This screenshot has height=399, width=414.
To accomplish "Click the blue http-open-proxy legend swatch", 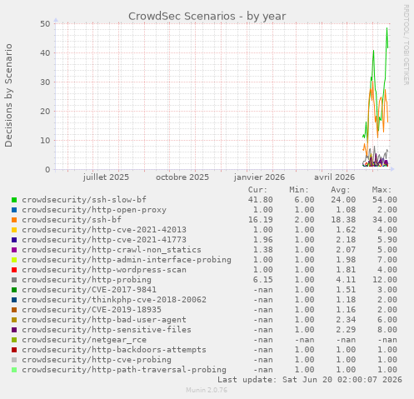I will pos(14,210).
